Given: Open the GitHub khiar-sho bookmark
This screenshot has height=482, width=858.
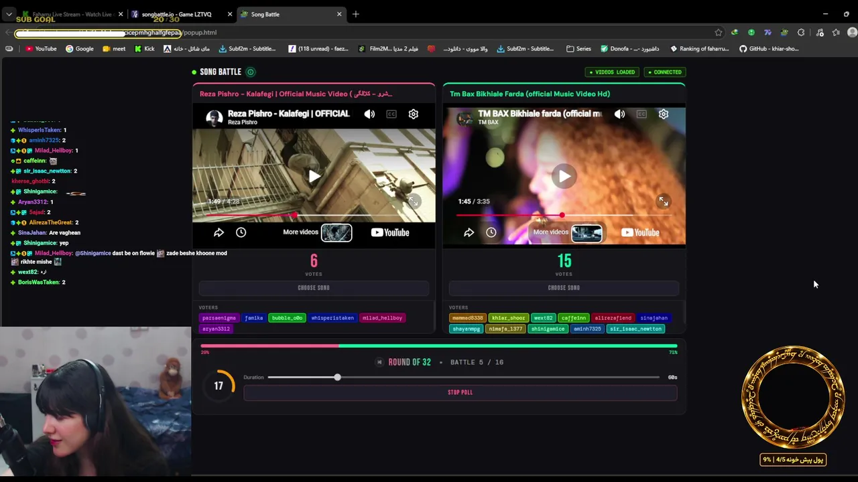Looking at the screenshot, I should tap(769, 49).
